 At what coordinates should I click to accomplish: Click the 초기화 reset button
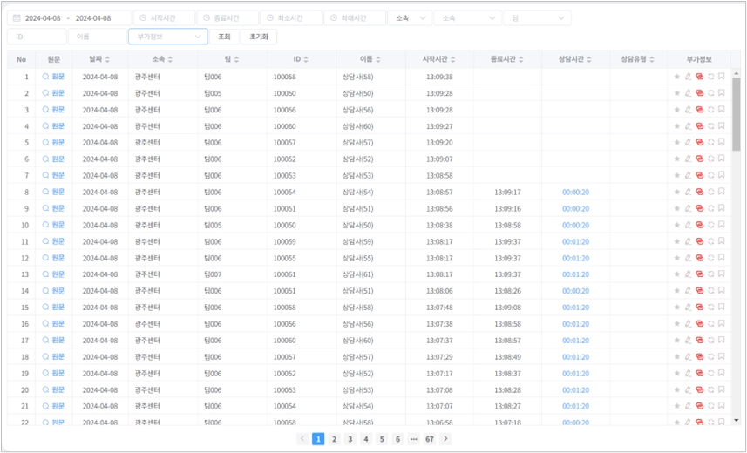click(258, 37)
